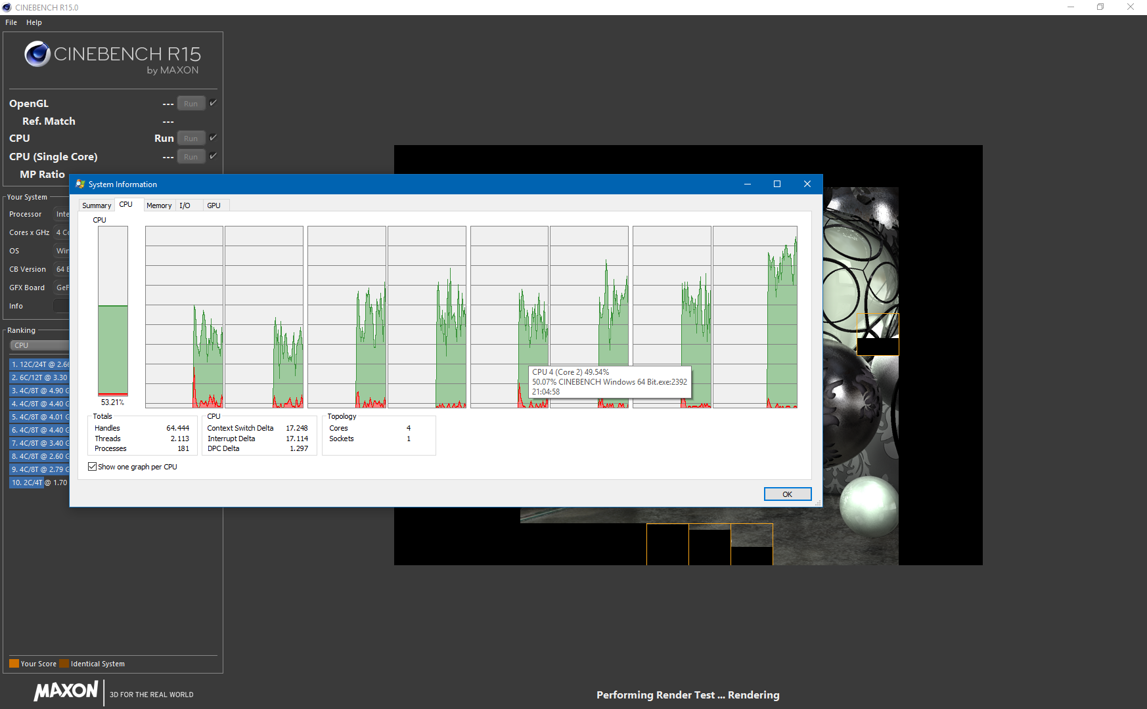Close the System Information window
The width and height of the screenshot is (1147, 709).
point(807,184)
